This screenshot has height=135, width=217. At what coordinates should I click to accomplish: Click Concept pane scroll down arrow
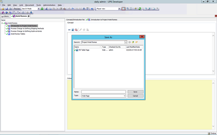pyautogui.click(x=213, y=71)
